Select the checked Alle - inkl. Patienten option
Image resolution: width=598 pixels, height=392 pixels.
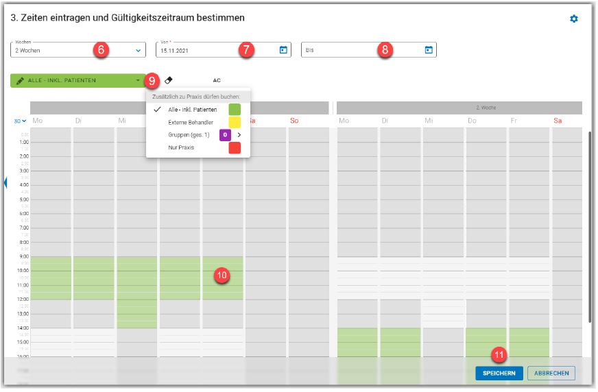click(192, 110)
